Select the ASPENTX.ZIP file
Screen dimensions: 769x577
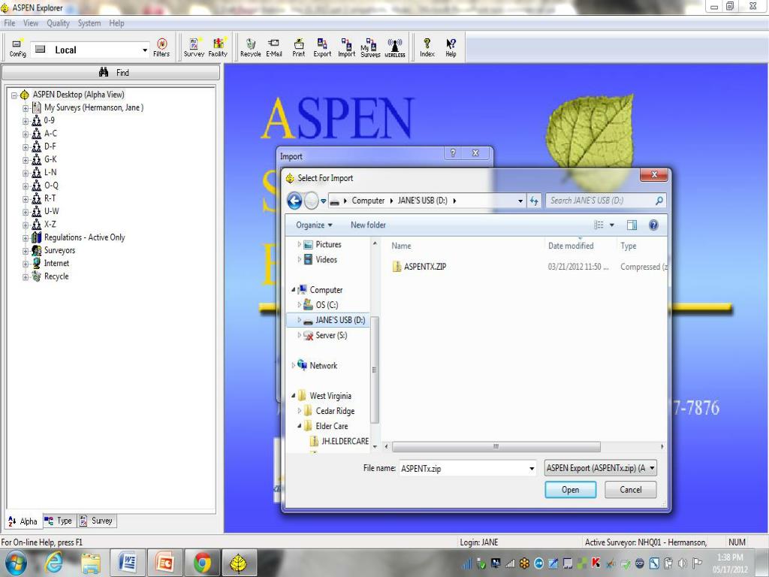coord(425,267)
